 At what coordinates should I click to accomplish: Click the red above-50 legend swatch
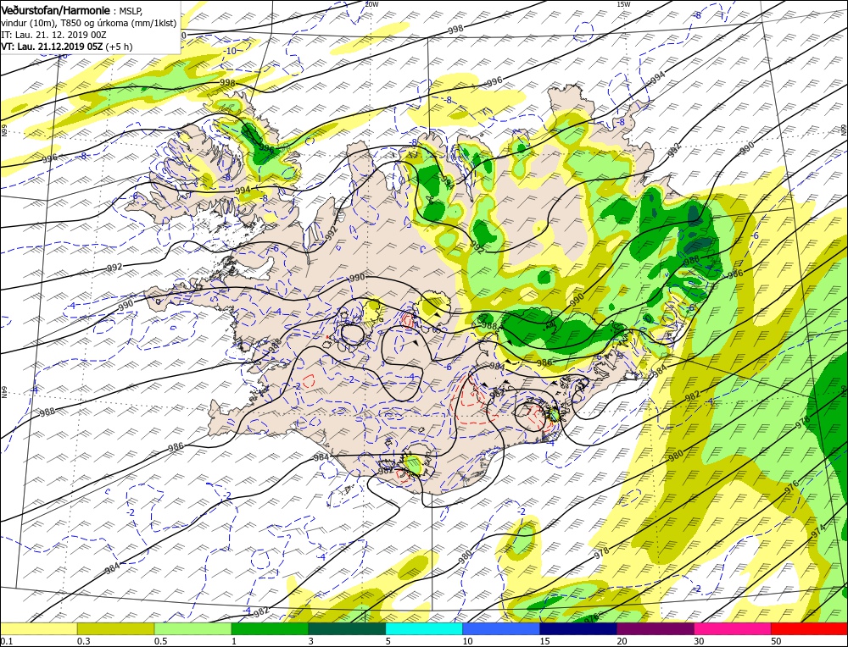[x=810, y=628]
